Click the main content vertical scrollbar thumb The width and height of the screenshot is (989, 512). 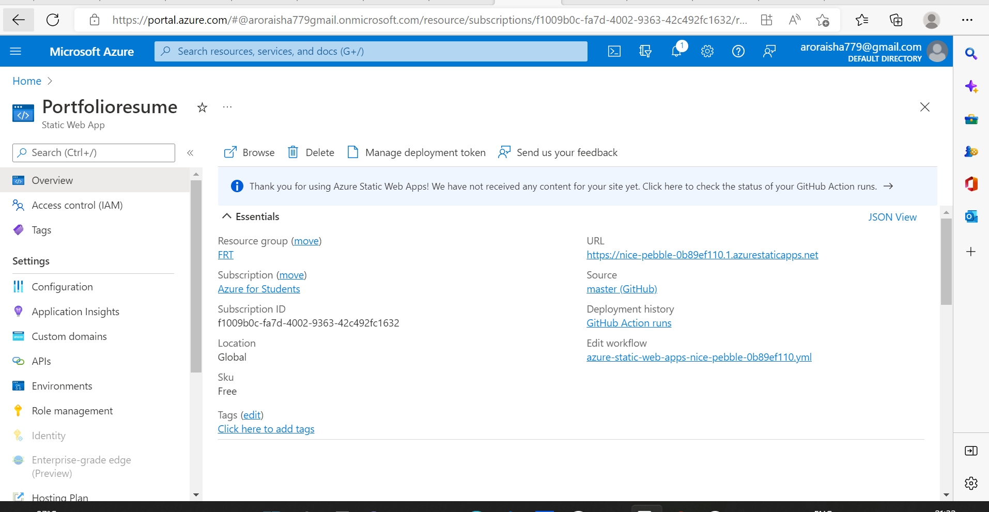pos(946,261)
